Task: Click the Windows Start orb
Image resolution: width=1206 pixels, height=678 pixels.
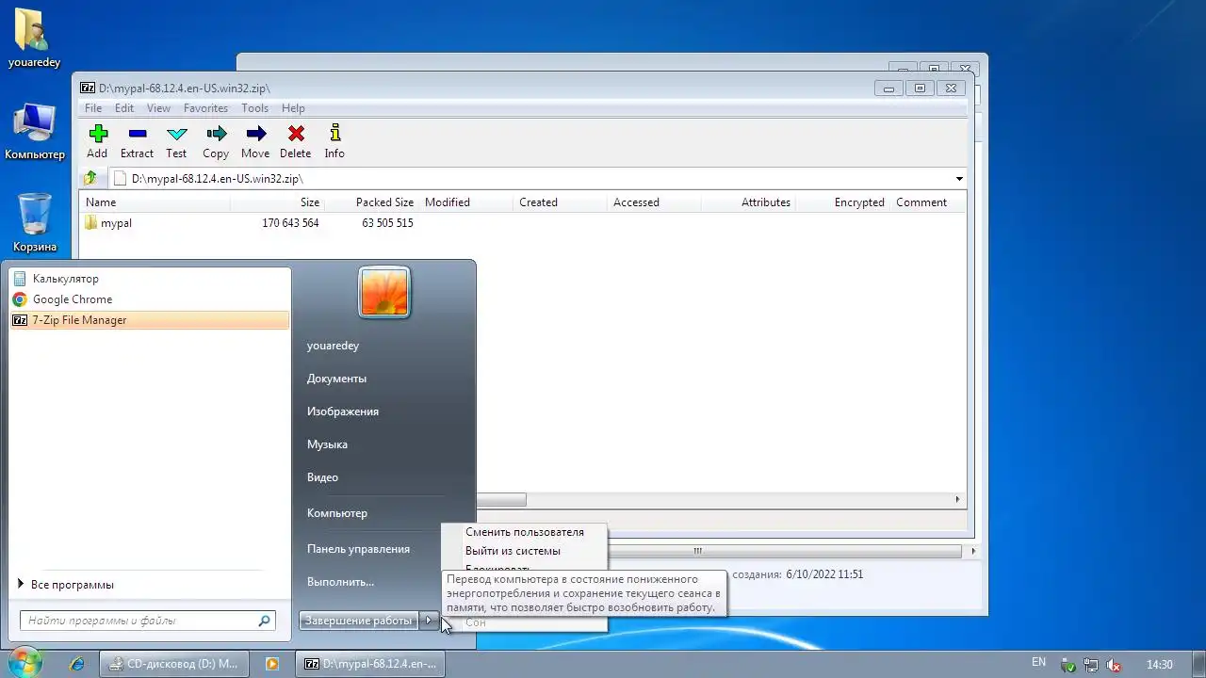Action: 24,662
